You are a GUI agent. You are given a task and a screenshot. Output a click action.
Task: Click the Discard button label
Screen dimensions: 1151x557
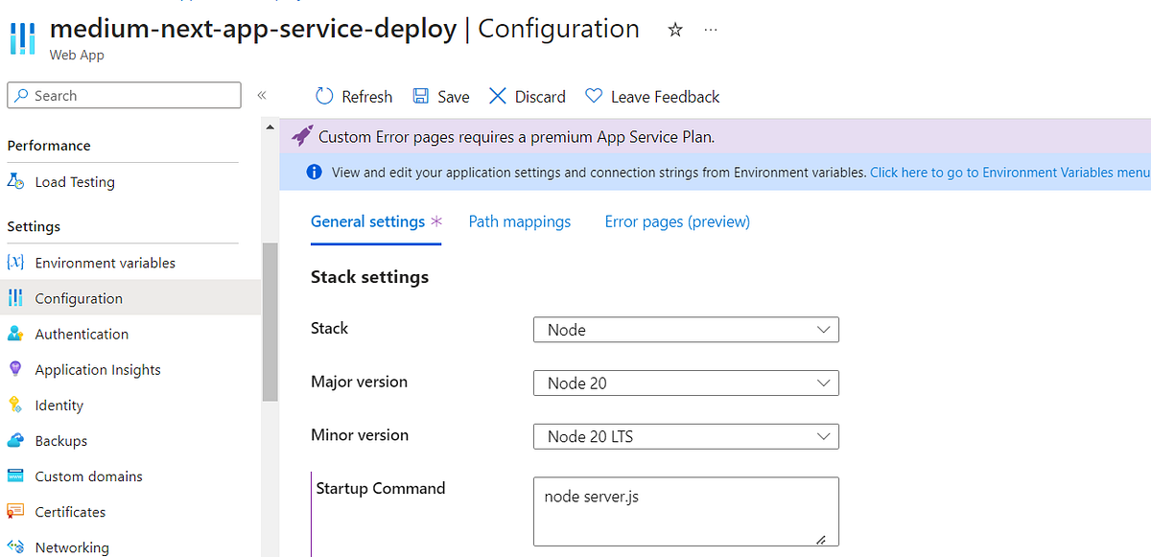point(540,96)
